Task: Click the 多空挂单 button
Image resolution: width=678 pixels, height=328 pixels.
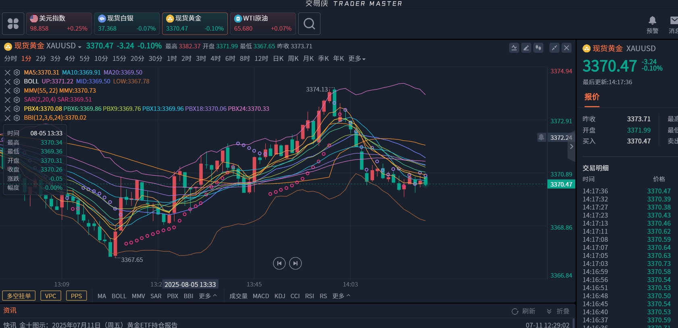Action: (x=19, y=296)
